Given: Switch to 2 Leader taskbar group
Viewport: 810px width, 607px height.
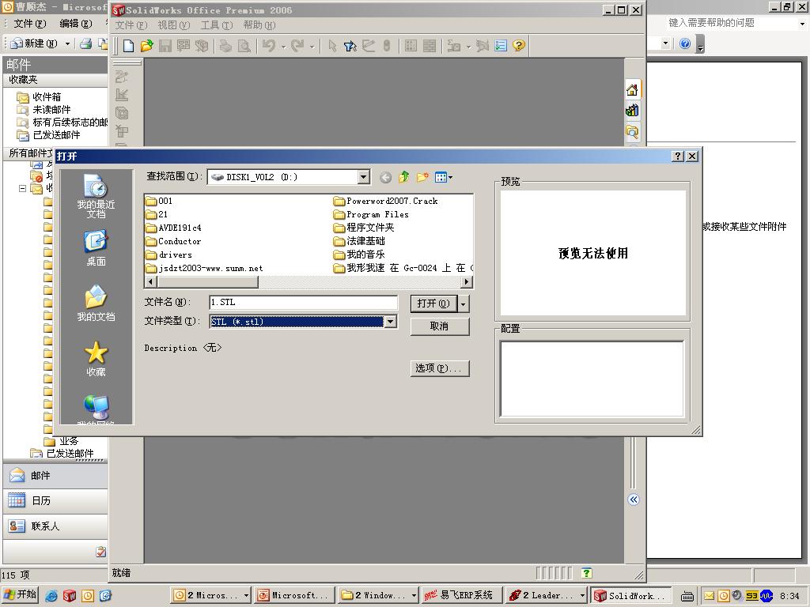Looking at the screenshot, I should (546, 596).
